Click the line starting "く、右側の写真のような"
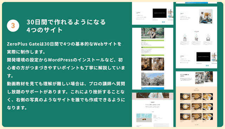 coord(66,100)
